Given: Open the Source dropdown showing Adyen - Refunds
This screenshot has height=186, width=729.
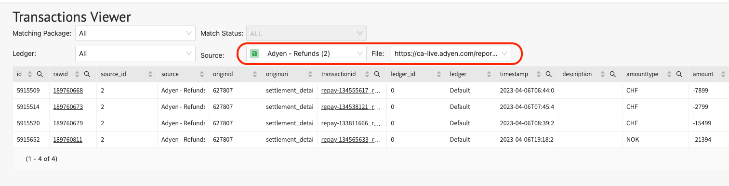Looking at the screenshot, I should (x=306, y=53).
